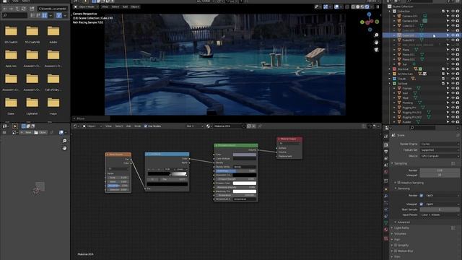Unlink material with the X icon

[x=253, y=126]
